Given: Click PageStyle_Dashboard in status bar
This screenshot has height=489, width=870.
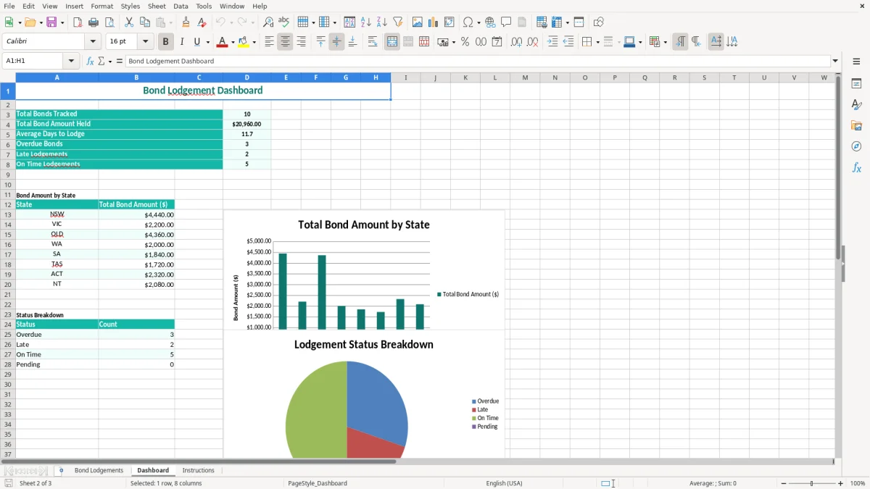Looking at the screenshot, I should click(318, 483).
